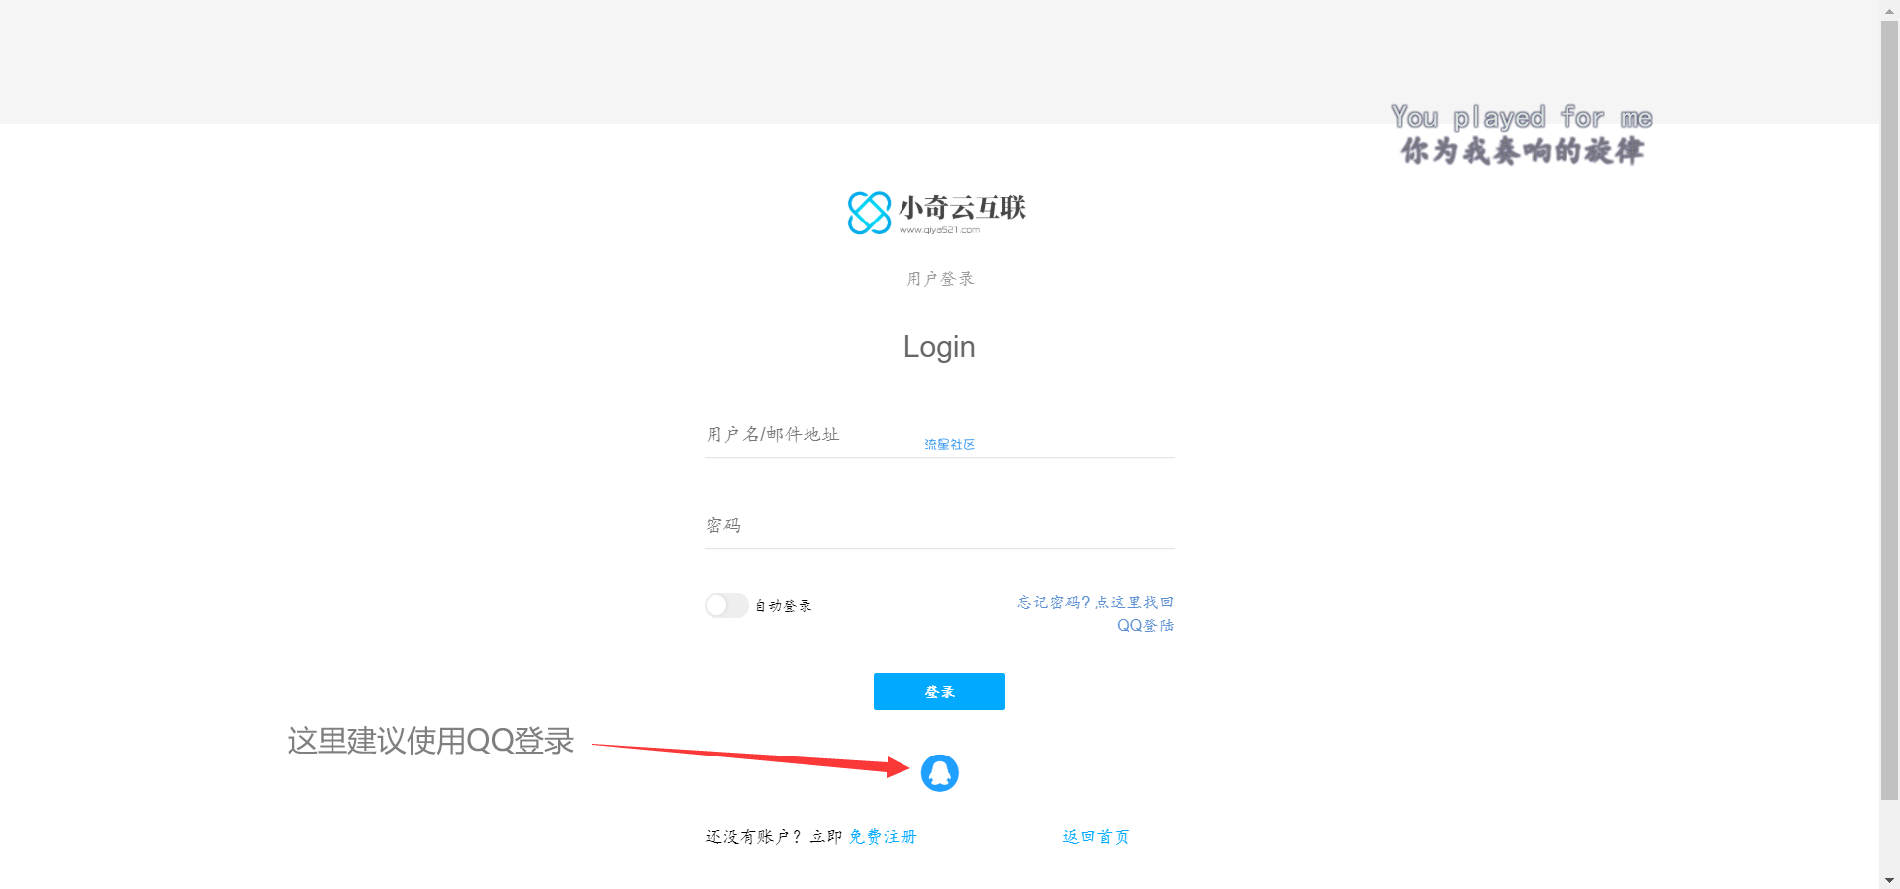Open the 忘记密码?点这里找回 link
The height and width of the screenshot is (889, 1900).
1095,602
